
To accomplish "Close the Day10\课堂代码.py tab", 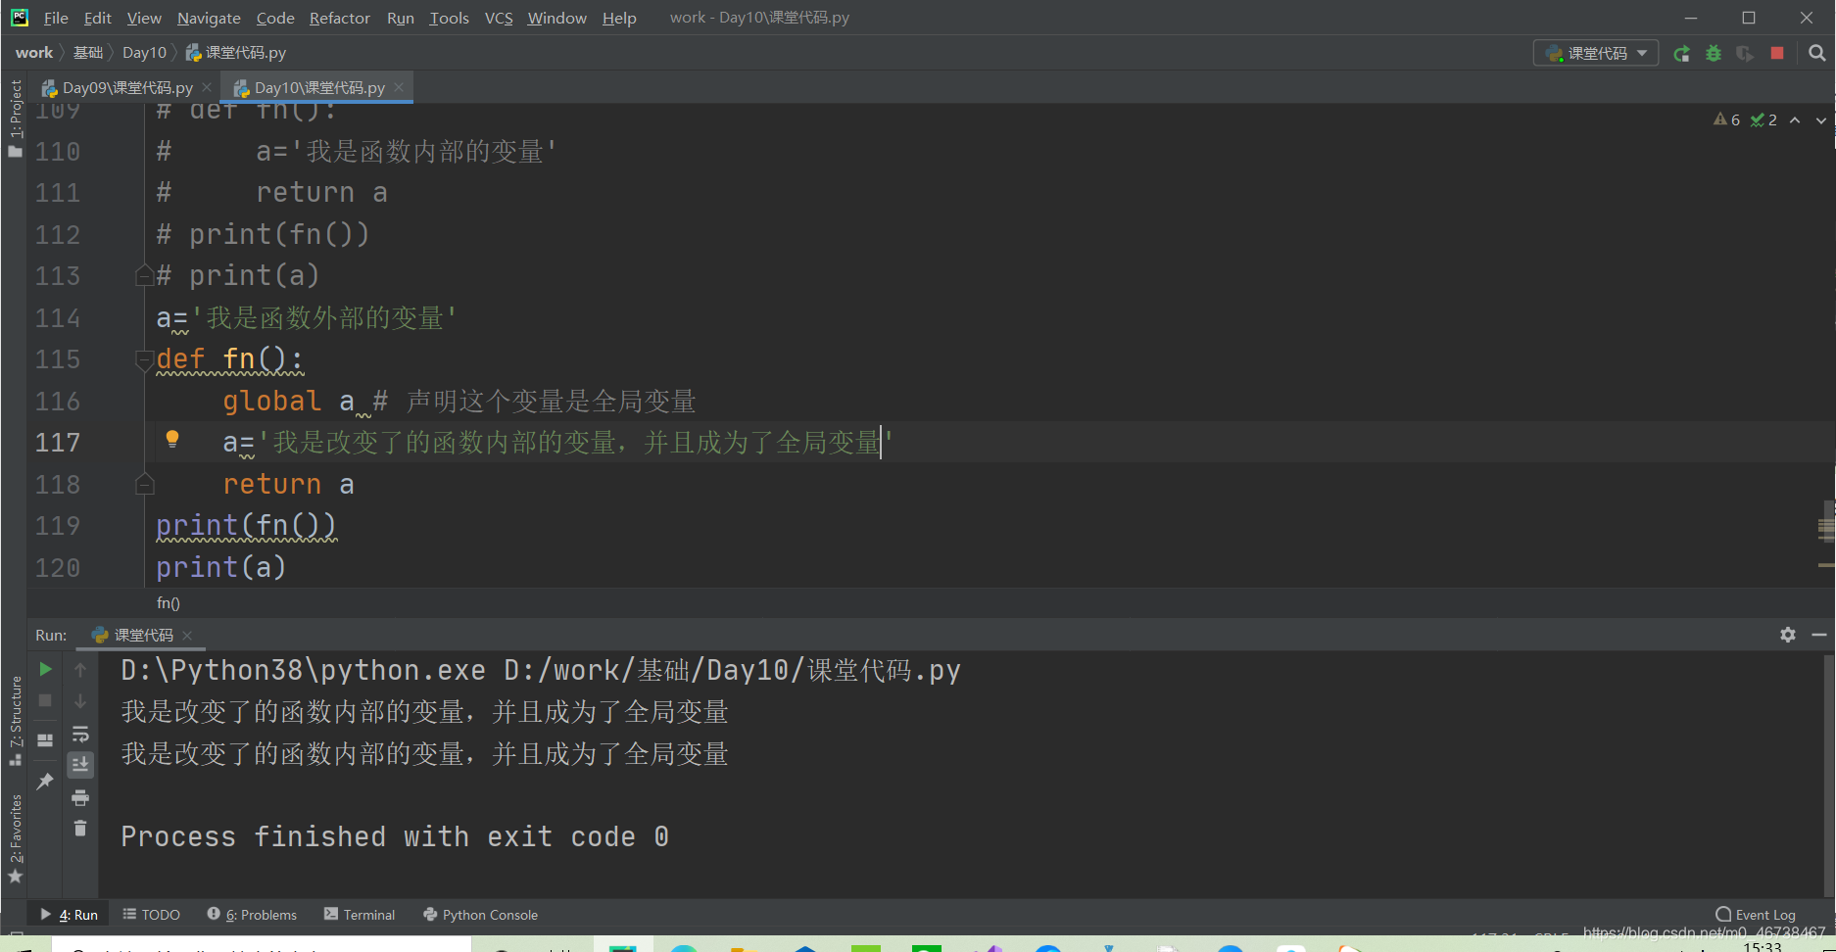I will coord(399,88).
